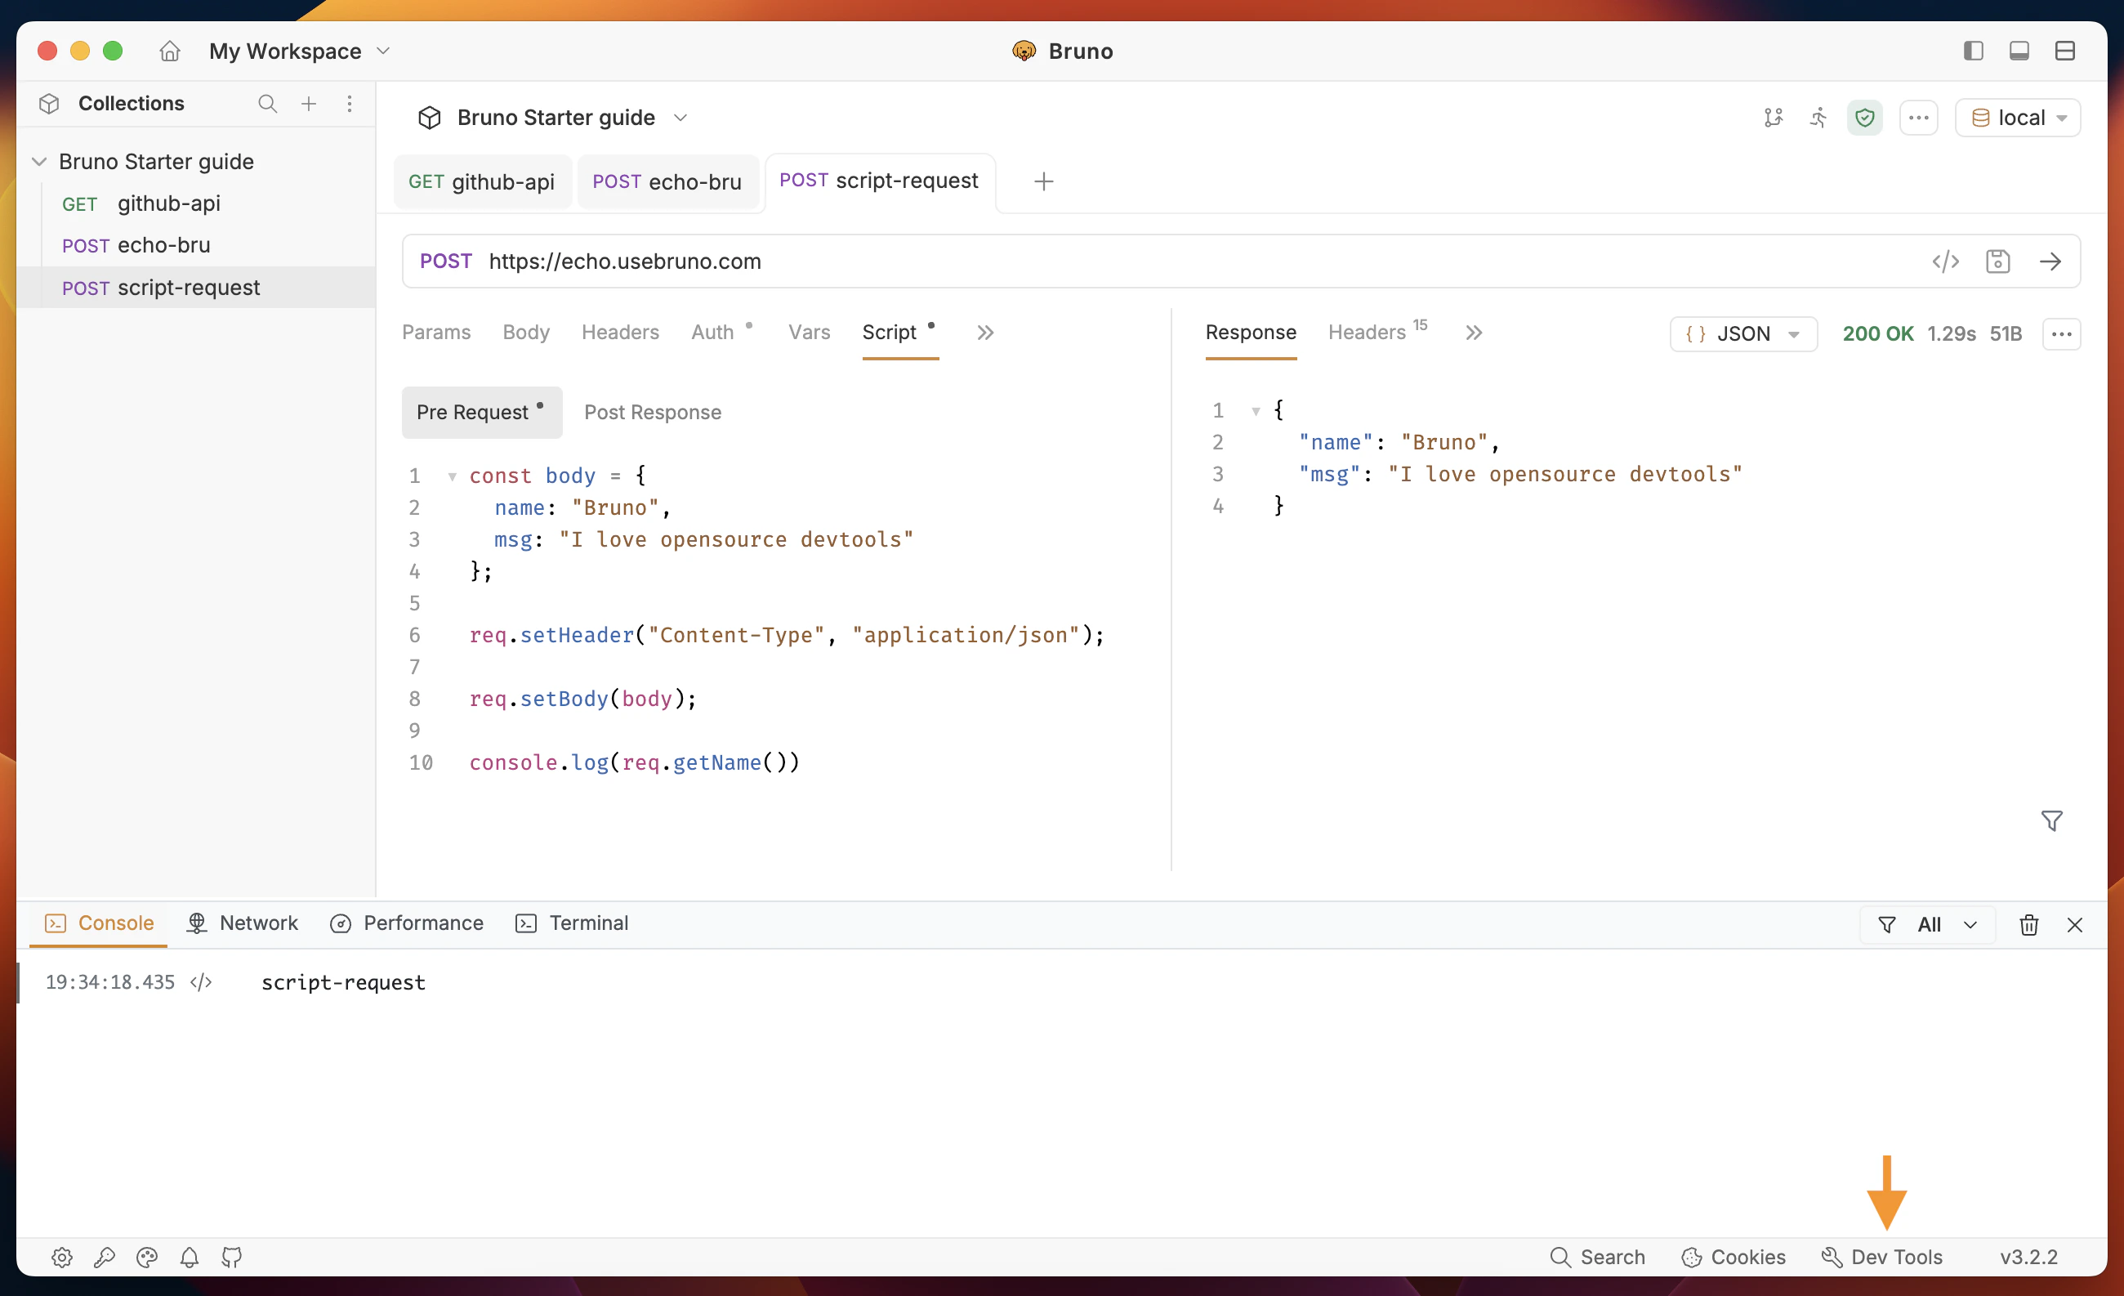Toggle the green shield safe mode
This screenshot has height=1296, width=2124.
[x=1864, y=118]
